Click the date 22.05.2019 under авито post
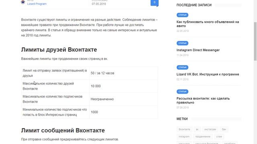This screenshot has width=257, height=144. point(183,31)
